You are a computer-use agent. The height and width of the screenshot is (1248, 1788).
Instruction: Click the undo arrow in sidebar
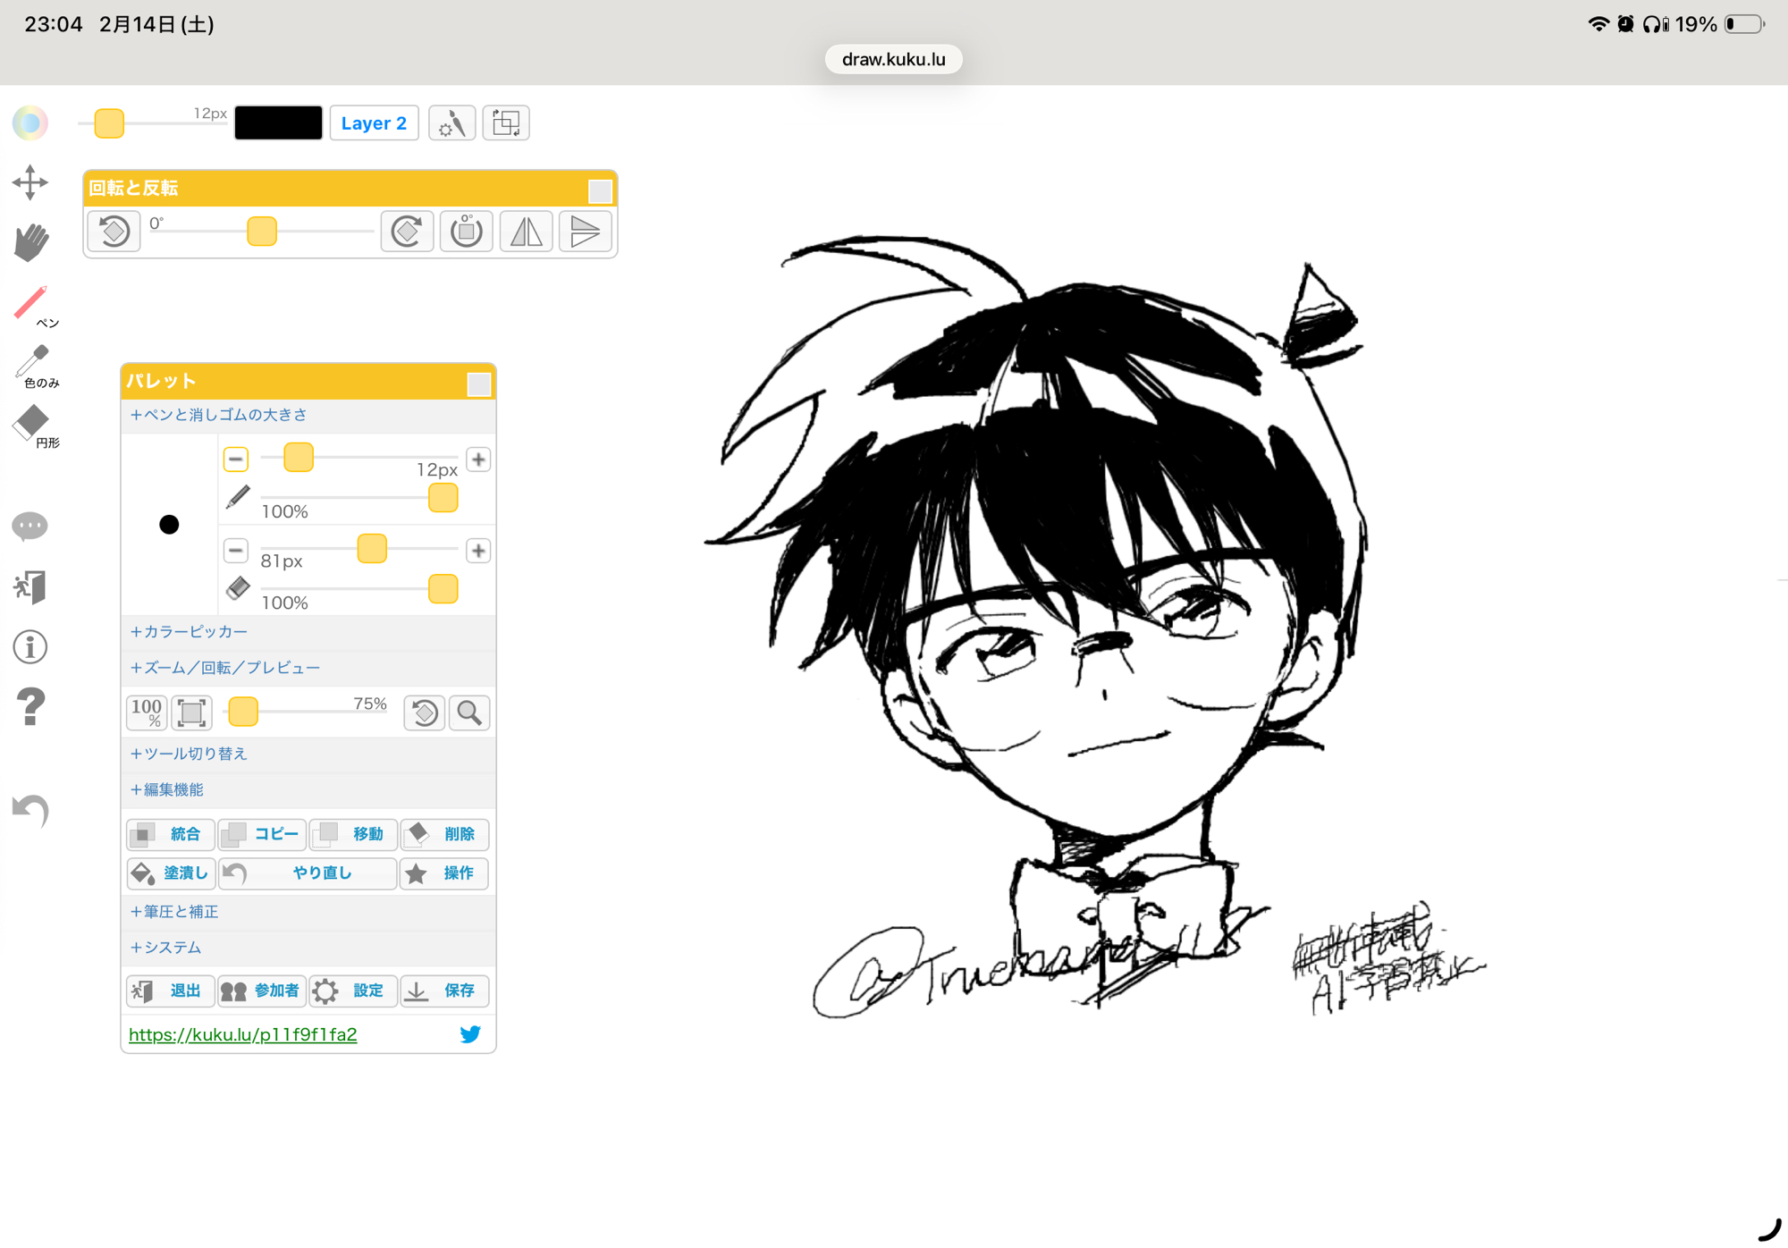[x=30, y=810]
